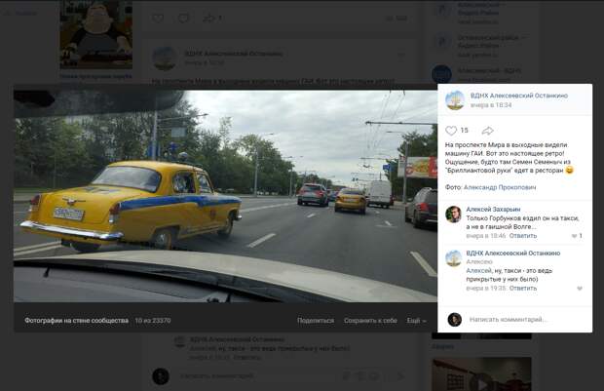
Task: Reply to the community's comment at 19:35
Action: click(523, 289)
